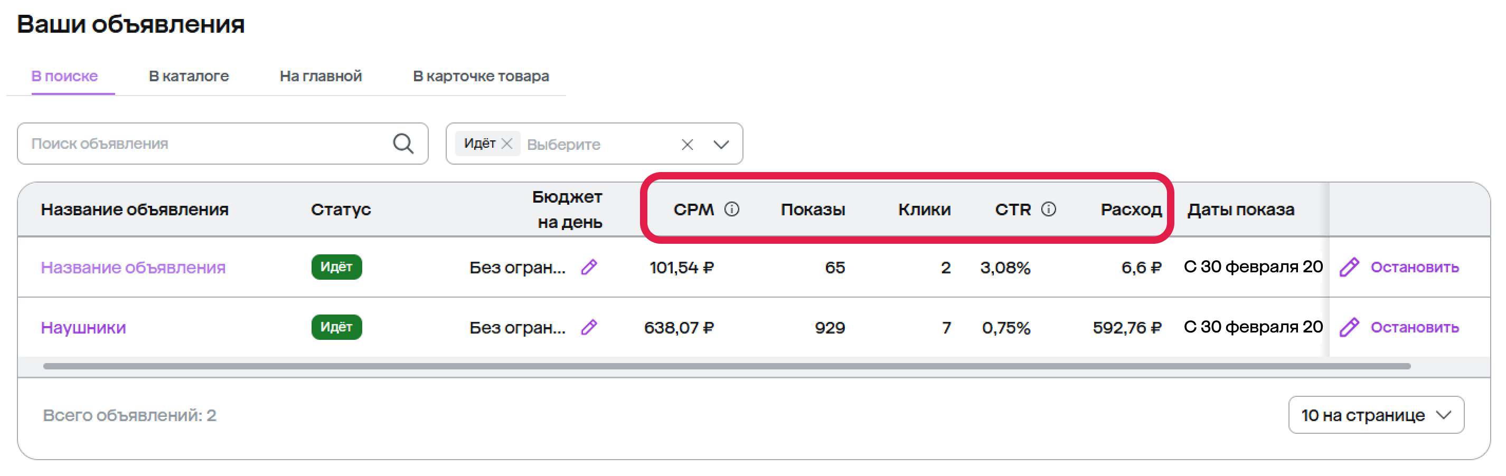Click the Бюджет на день column header
Viewport: 1506px width, 476px height.
567,210
